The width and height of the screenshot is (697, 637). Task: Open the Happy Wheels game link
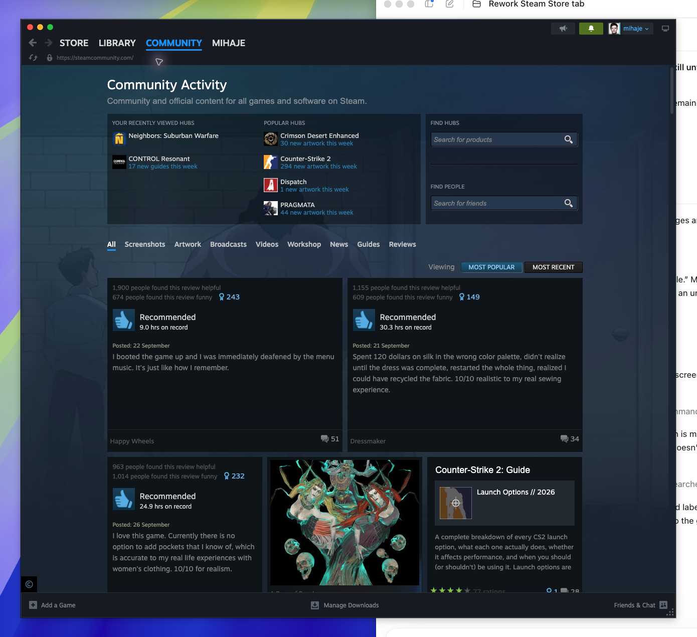tap(132, 441)
